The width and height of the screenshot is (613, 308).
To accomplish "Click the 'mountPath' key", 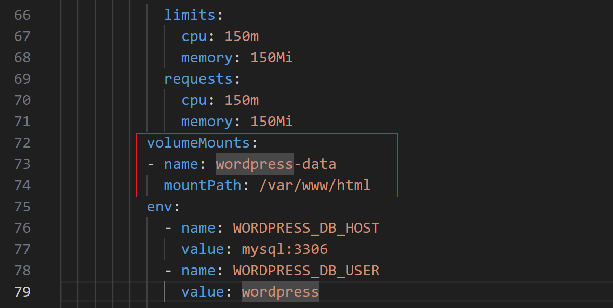I will point(203,185).
